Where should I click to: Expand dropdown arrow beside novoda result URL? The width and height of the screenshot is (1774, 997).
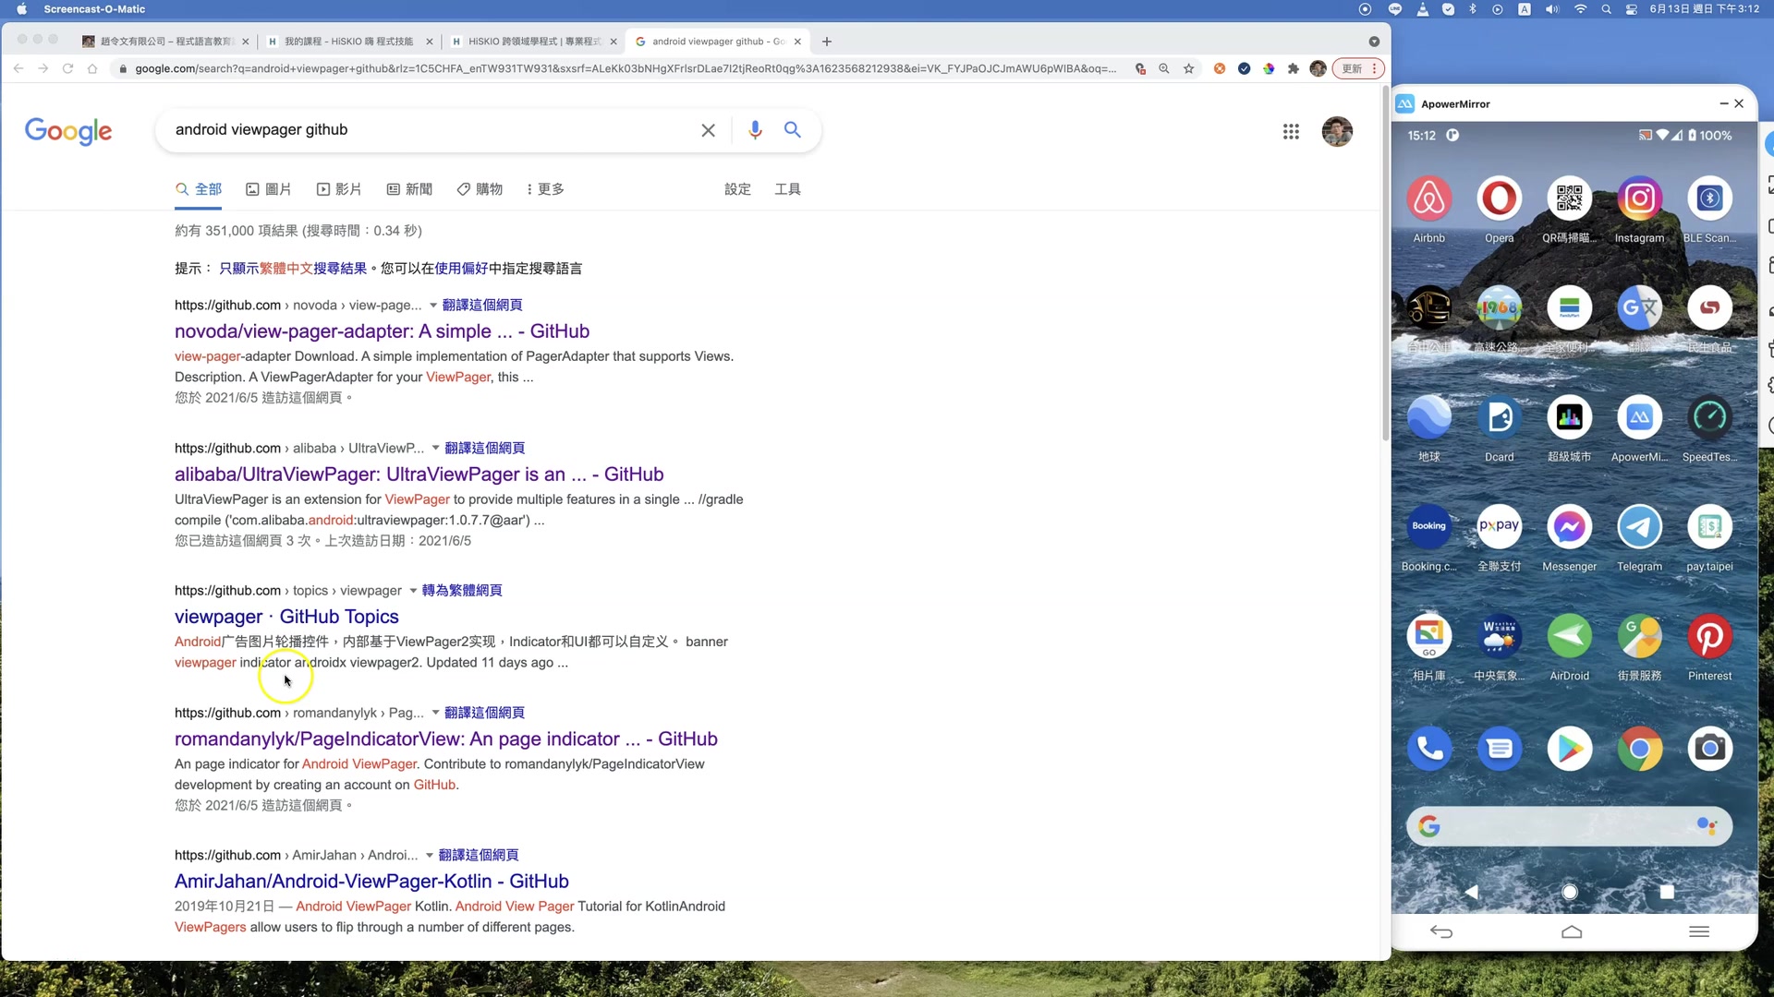tap(433, 305)
